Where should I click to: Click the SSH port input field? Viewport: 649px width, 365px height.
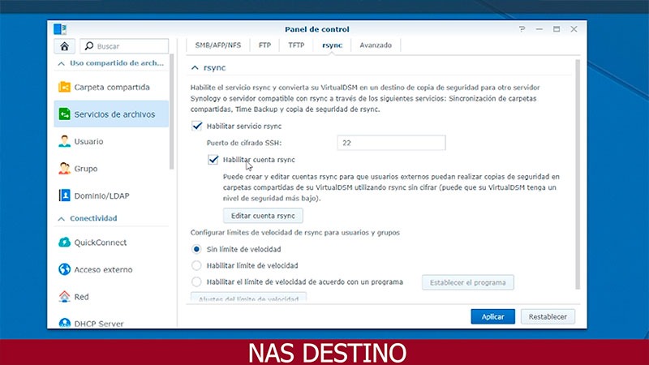[391, 143]
